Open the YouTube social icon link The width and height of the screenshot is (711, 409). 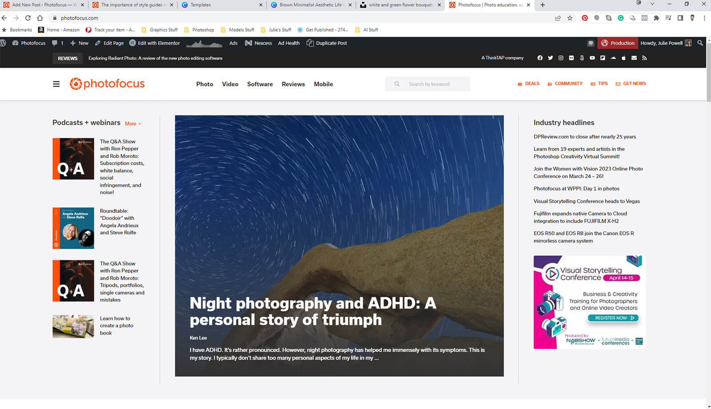[x=592, y=58]
